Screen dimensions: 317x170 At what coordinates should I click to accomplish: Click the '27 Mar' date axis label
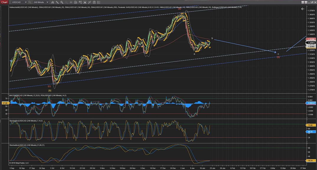[x=303, y=168]
